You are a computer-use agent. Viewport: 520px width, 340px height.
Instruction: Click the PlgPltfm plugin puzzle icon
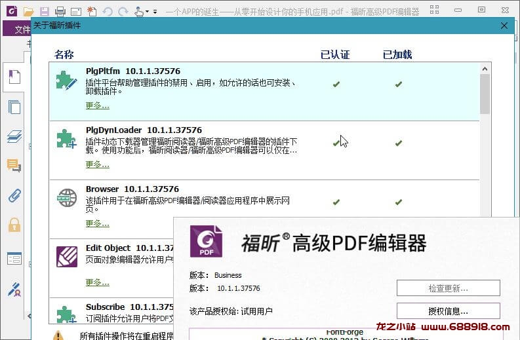(67, 80)
